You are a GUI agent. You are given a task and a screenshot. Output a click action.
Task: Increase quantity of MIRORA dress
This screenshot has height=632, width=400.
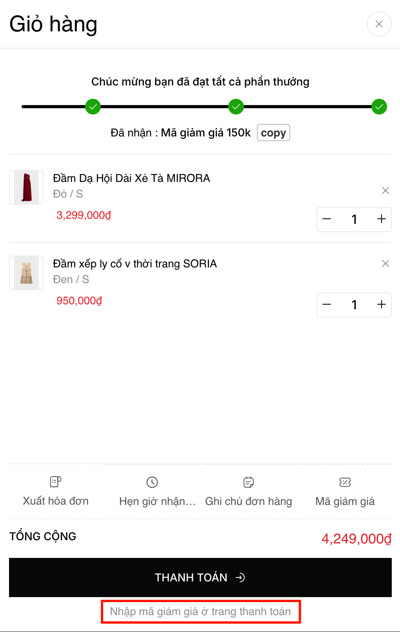381,219
